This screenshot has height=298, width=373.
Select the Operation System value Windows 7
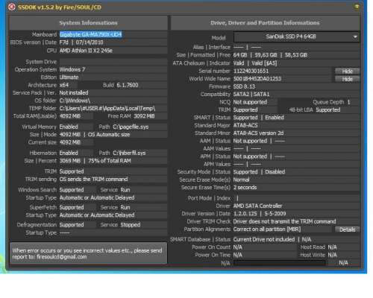point(72,69)
